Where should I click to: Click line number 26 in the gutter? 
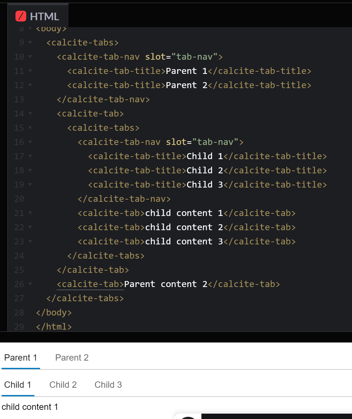[x=19, y=284]
